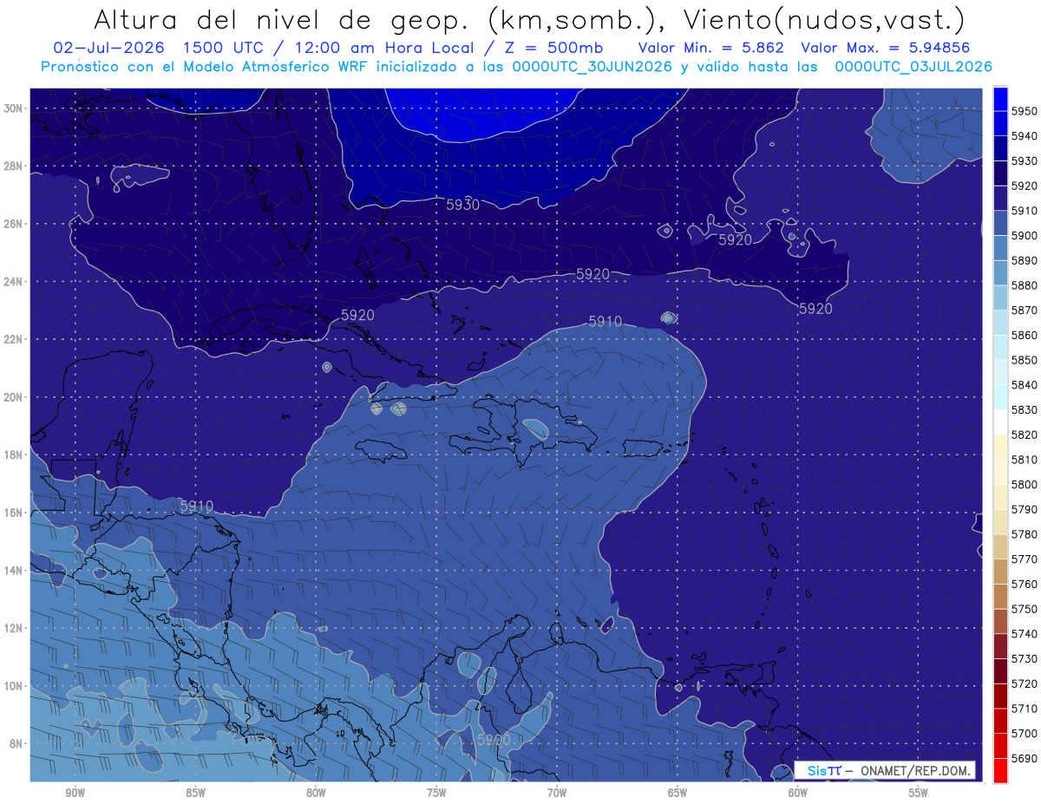Click the legend swatch between 5900 and 5910
The image size is (1041, 804).
[x=1000, y=223]
